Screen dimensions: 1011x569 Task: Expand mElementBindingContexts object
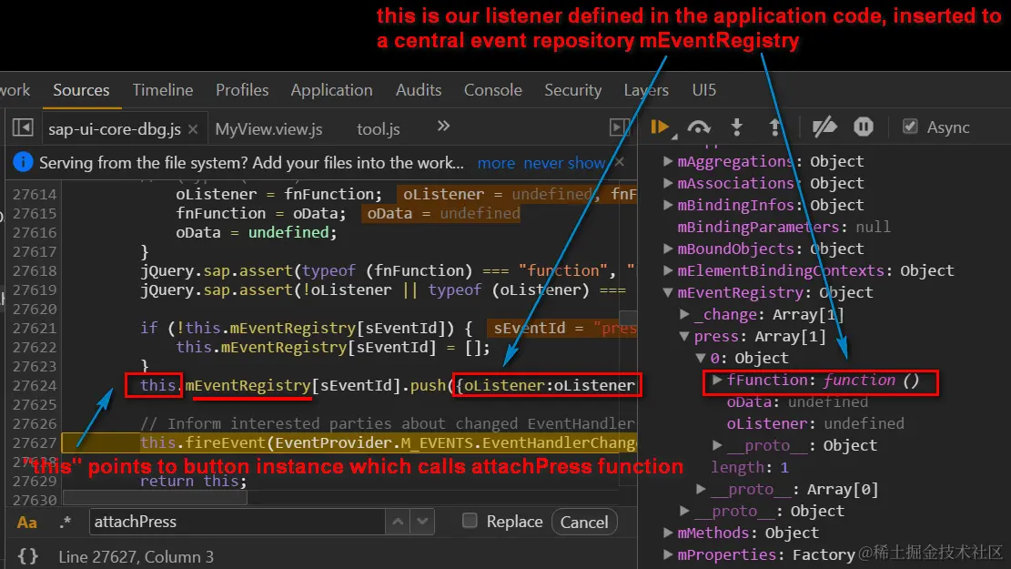point(669,270)
